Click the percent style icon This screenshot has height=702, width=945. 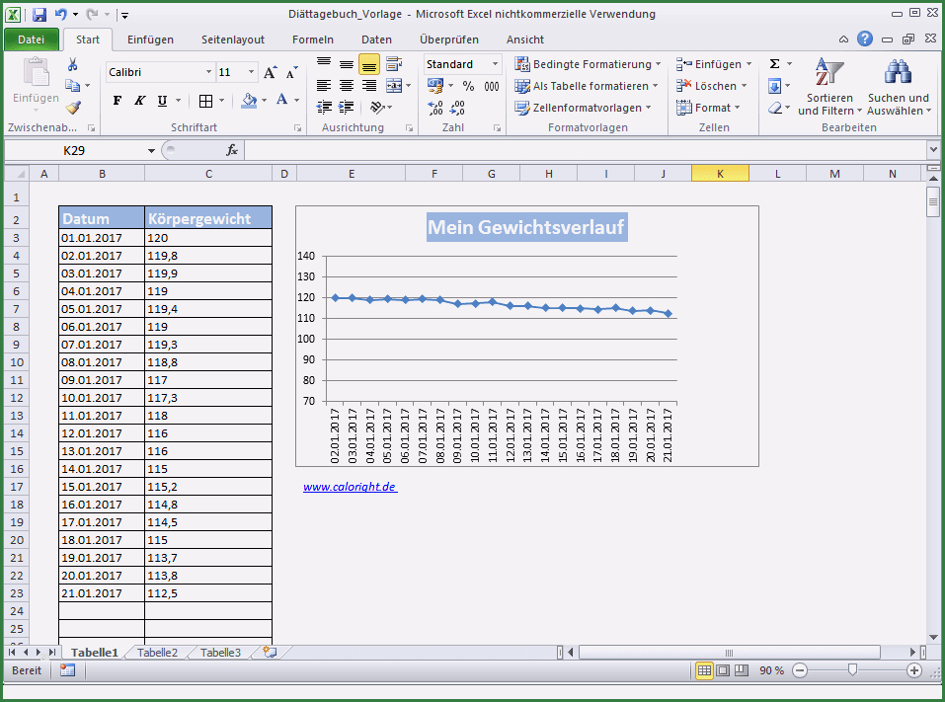(468, 86)
